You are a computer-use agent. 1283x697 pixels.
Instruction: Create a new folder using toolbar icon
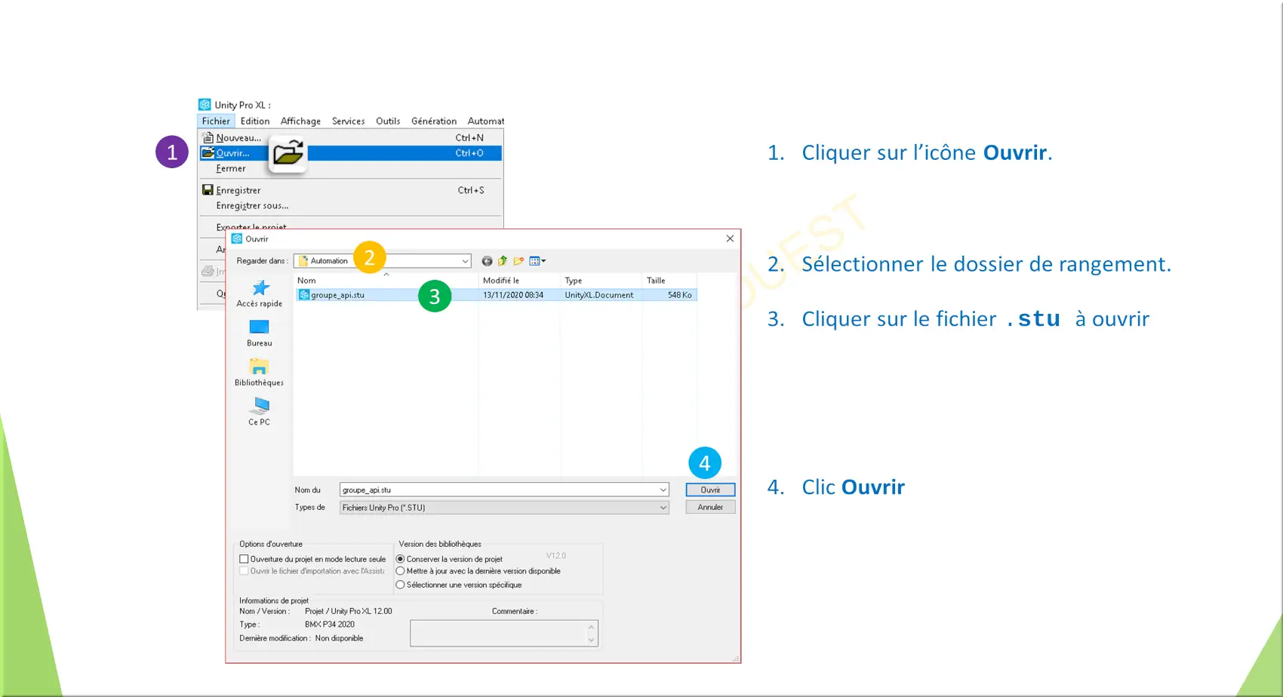(518, 261)
